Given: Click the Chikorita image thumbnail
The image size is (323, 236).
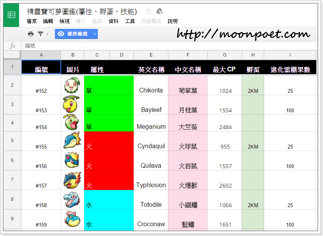Looking at the screenshot, I should coord(72,85).
